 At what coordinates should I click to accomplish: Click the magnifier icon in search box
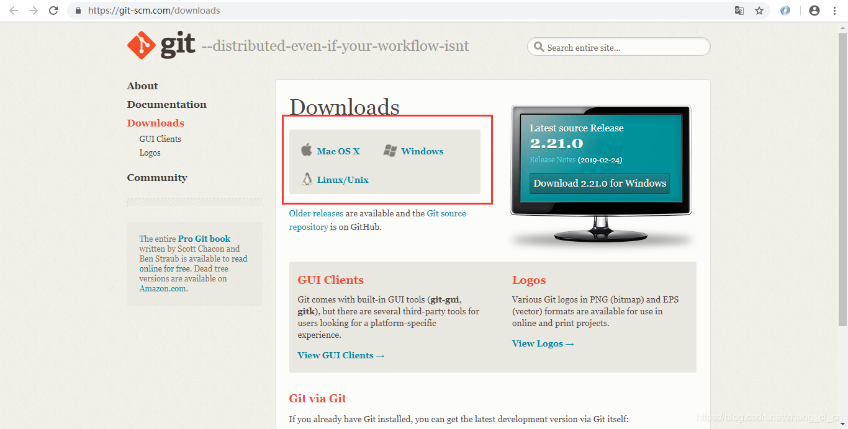tap(538, 47)
